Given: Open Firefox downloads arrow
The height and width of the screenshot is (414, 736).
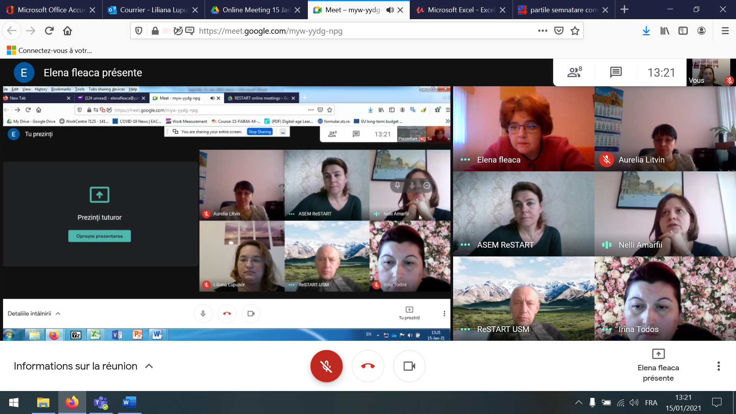Looking at the screenshot, I should [646, 31].
